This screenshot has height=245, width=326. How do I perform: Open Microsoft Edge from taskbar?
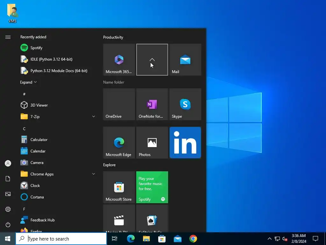point(131,239)
